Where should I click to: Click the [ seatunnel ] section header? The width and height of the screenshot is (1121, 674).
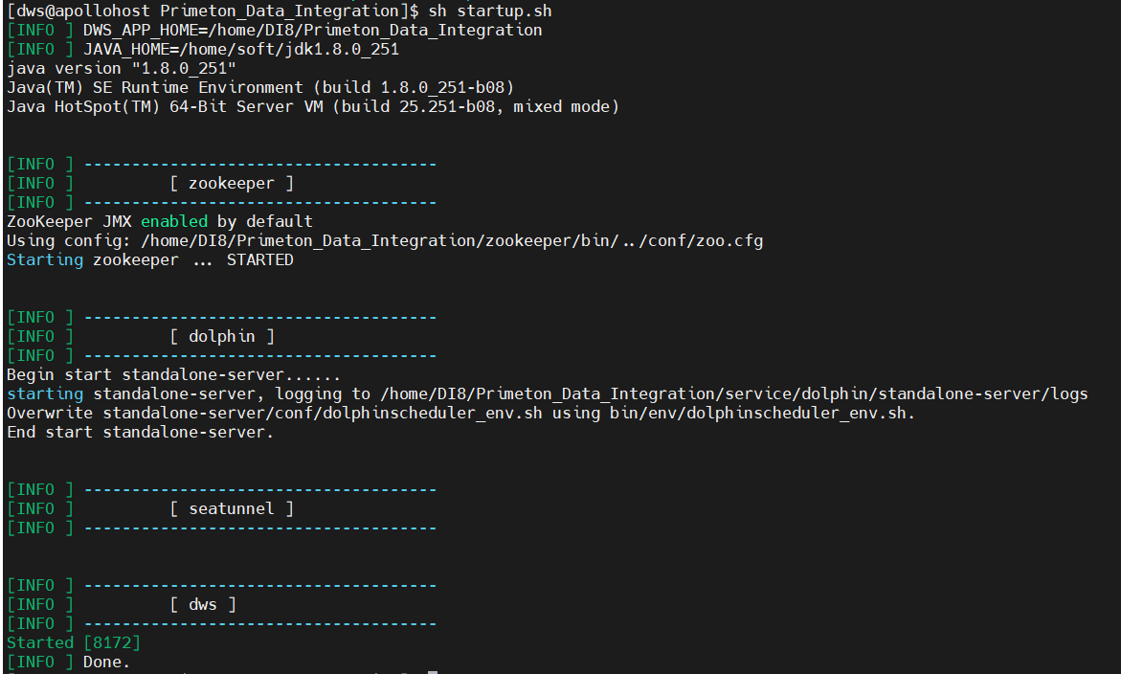tap(231, 508)
